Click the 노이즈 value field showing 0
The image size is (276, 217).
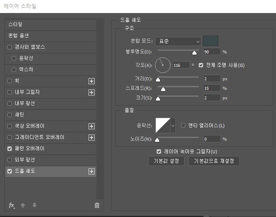point(212,139)
